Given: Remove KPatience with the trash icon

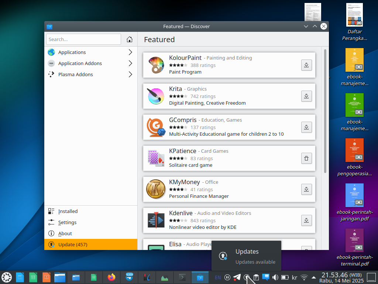Looking at the screenshot, I should (306, 158).
